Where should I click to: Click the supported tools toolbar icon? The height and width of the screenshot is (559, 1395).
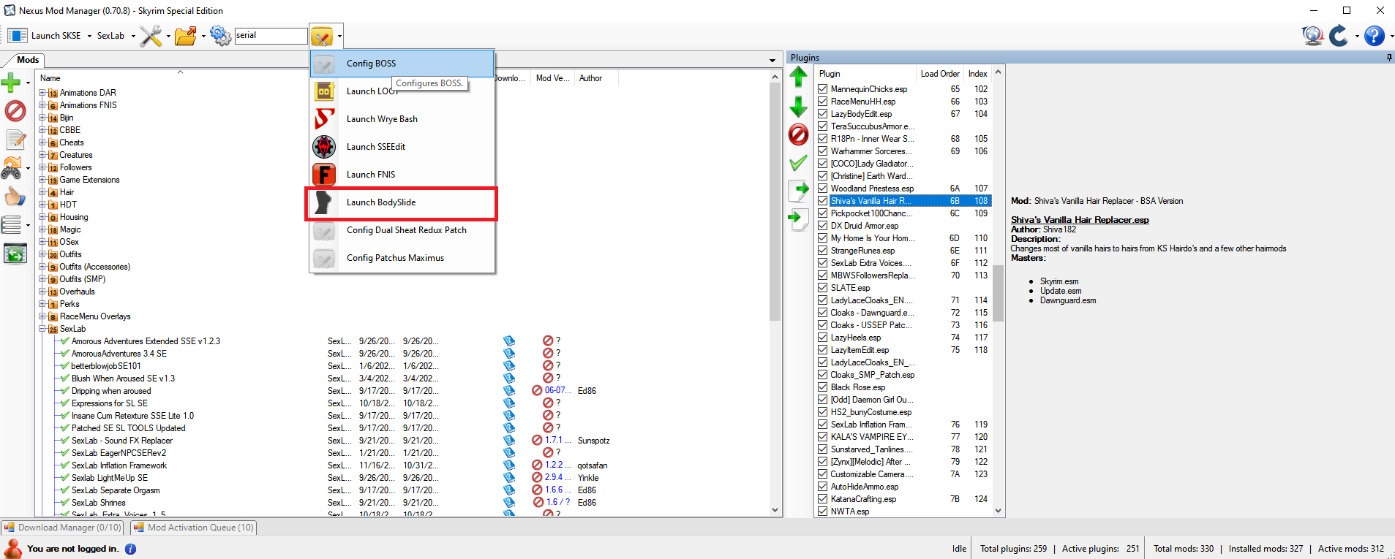(322, 36)
